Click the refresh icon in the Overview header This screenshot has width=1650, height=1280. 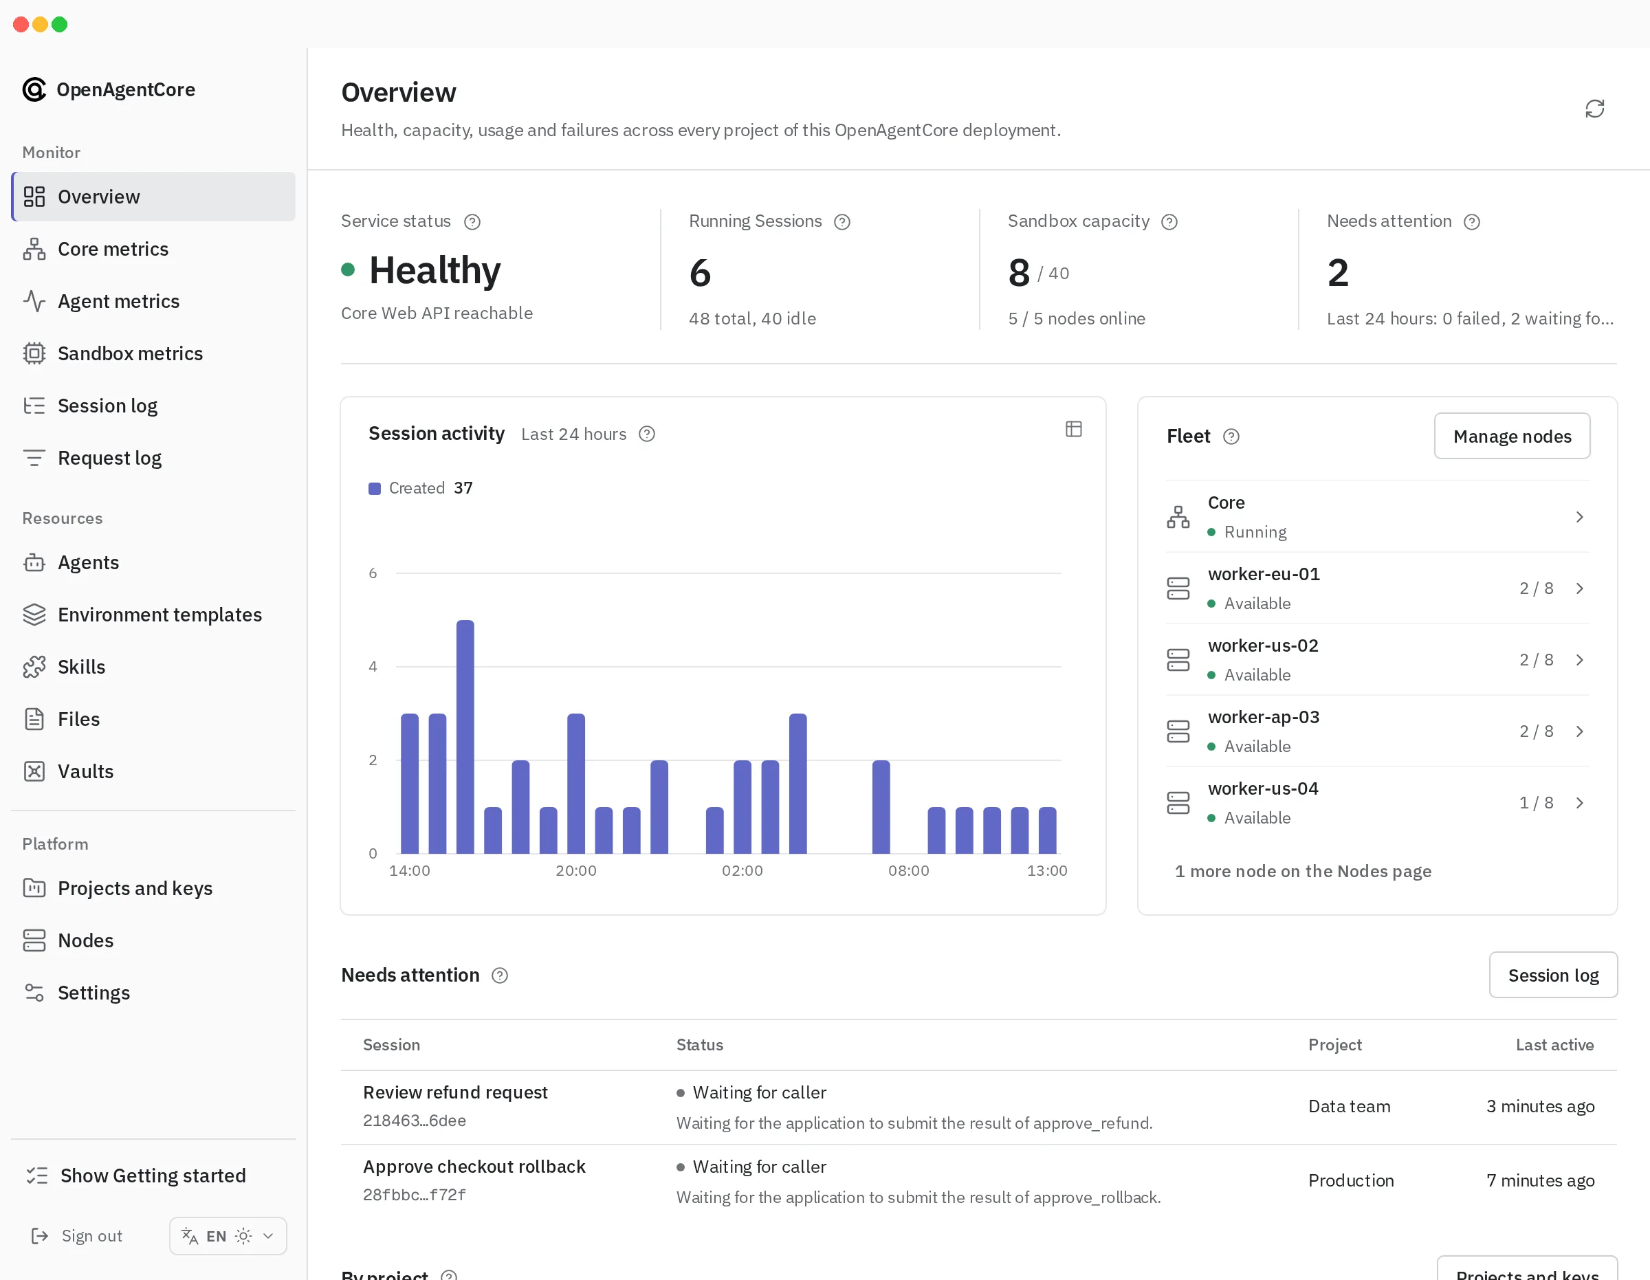click(x=1594, y=109)
